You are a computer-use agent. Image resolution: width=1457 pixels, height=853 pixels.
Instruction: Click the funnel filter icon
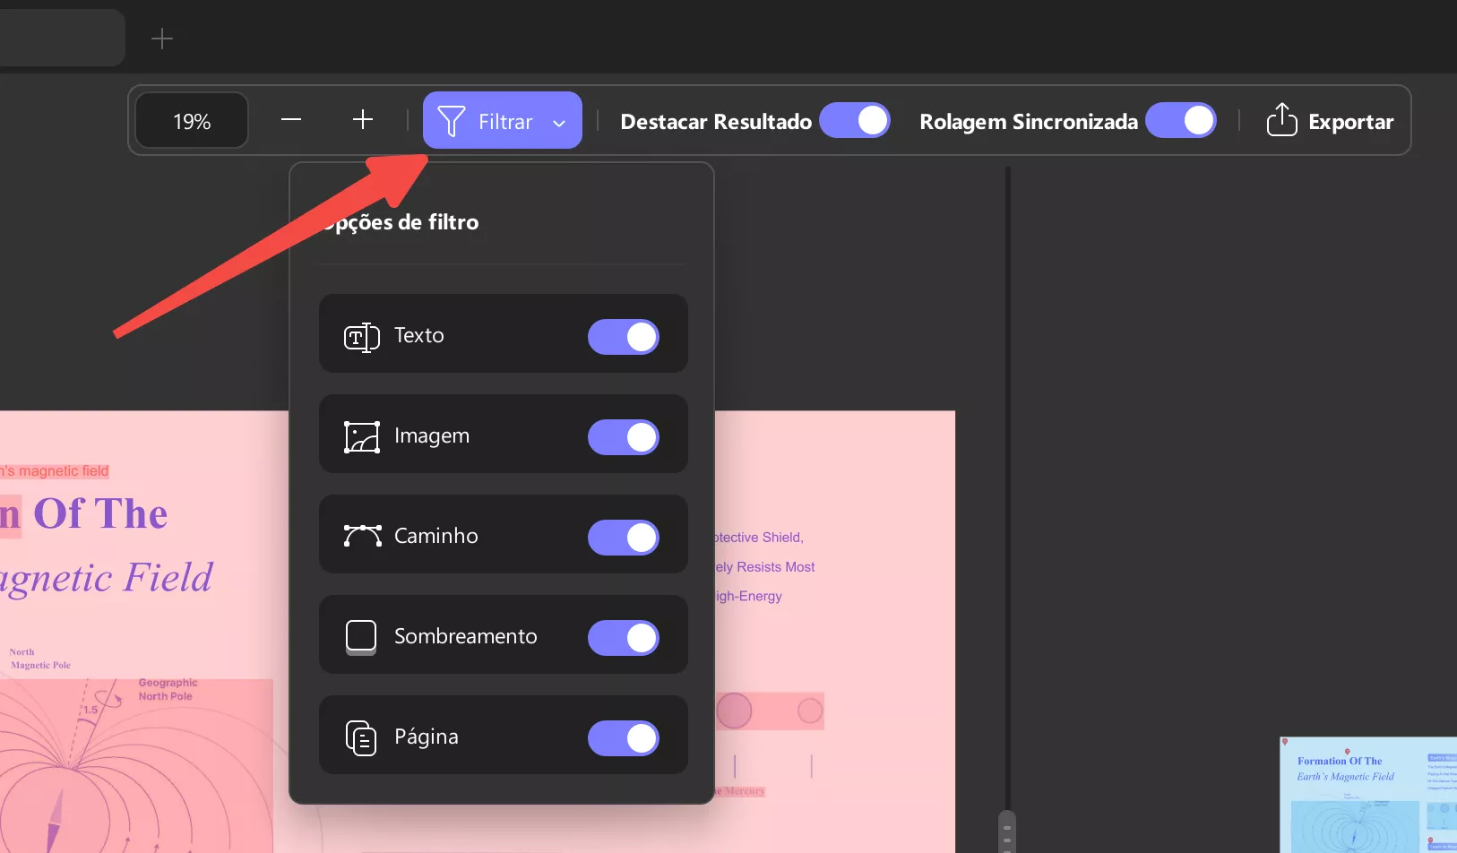452,121
